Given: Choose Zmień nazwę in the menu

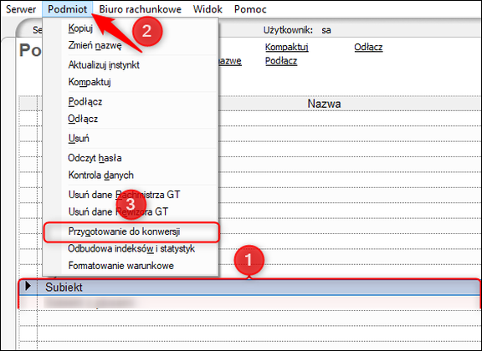Looking at the screenshot, I should coord(131,45).
